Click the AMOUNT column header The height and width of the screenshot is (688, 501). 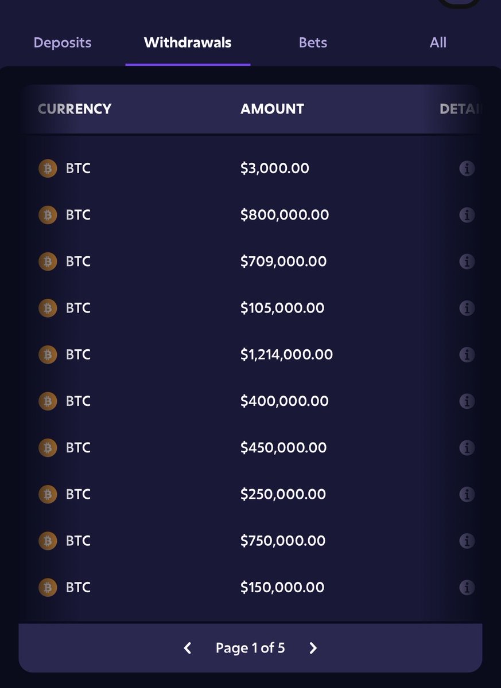click(x=272, y=109)
